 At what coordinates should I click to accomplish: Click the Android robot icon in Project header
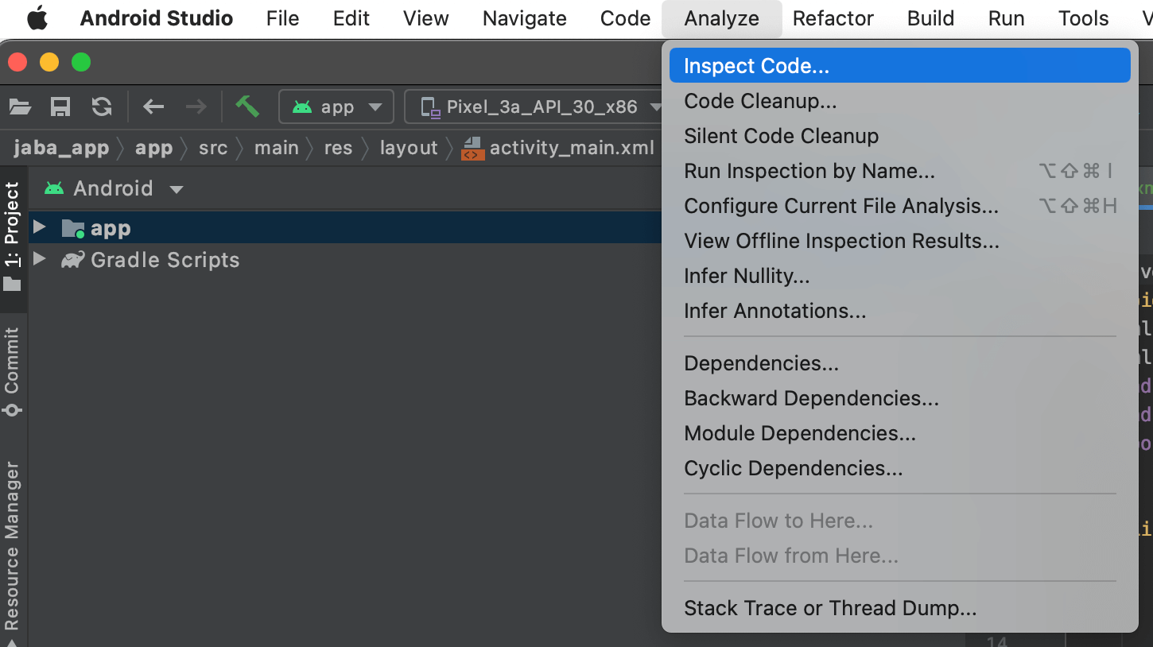point(54,188)
